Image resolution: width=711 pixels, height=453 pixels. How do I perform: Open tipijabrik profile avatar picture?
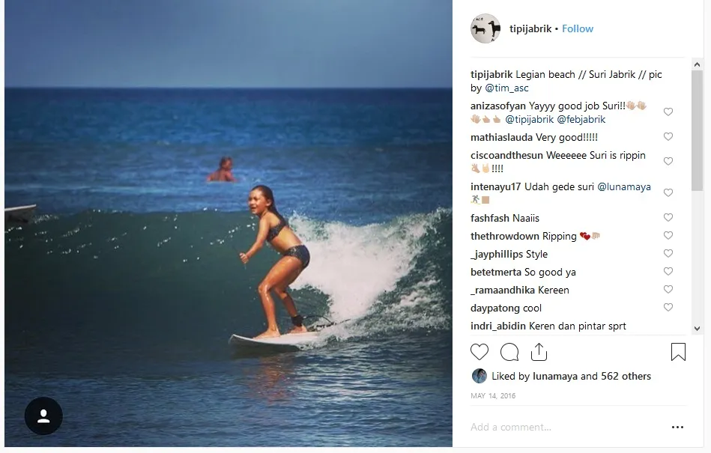point(485,28)
